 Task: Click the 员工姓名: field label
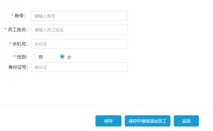[x=18, y=30]
